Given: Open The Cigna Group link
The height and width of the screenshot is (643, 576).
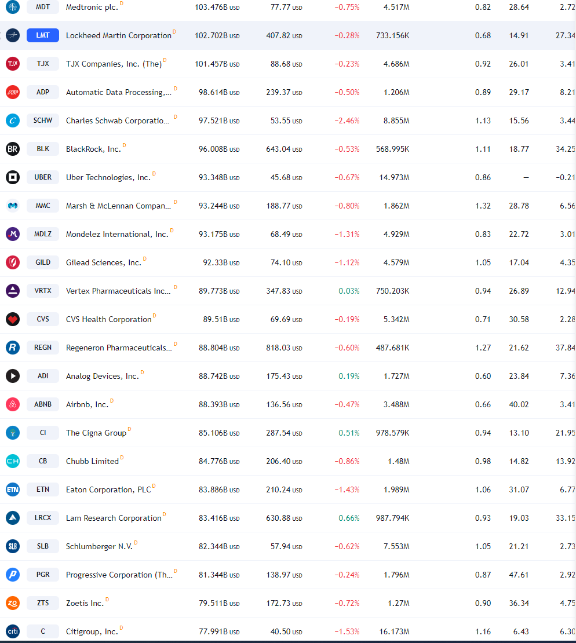Looking at the screenshot, I should [x=96, y=433].
